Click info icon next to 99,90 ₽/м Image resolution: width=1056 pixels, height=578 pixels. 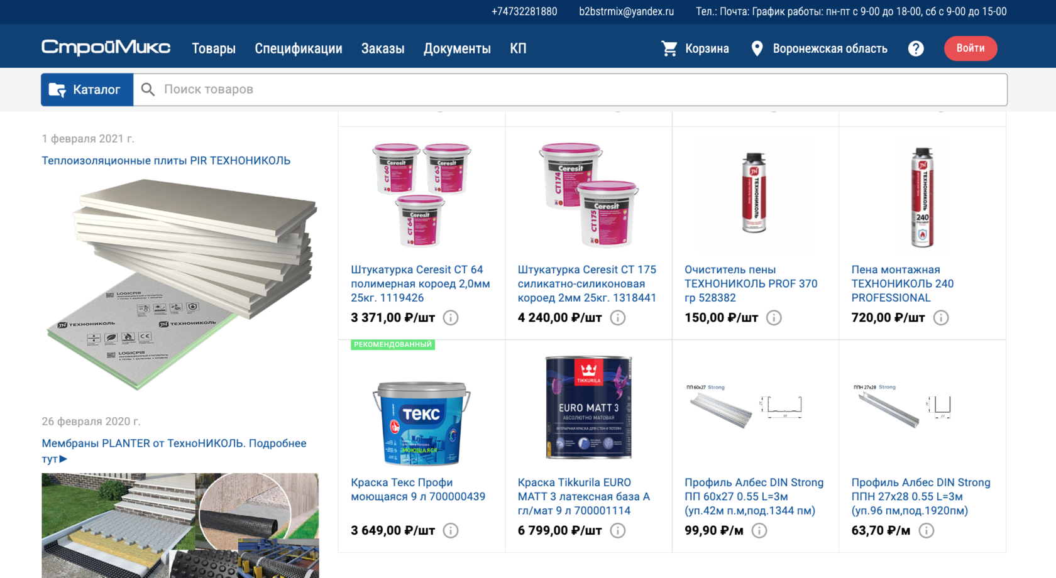759,531
